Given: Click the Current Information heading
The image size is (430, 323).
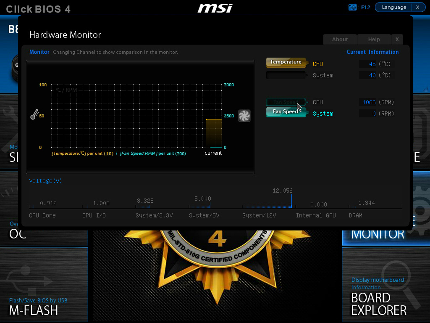Looking at the screenshot, I should click(372, 52).
